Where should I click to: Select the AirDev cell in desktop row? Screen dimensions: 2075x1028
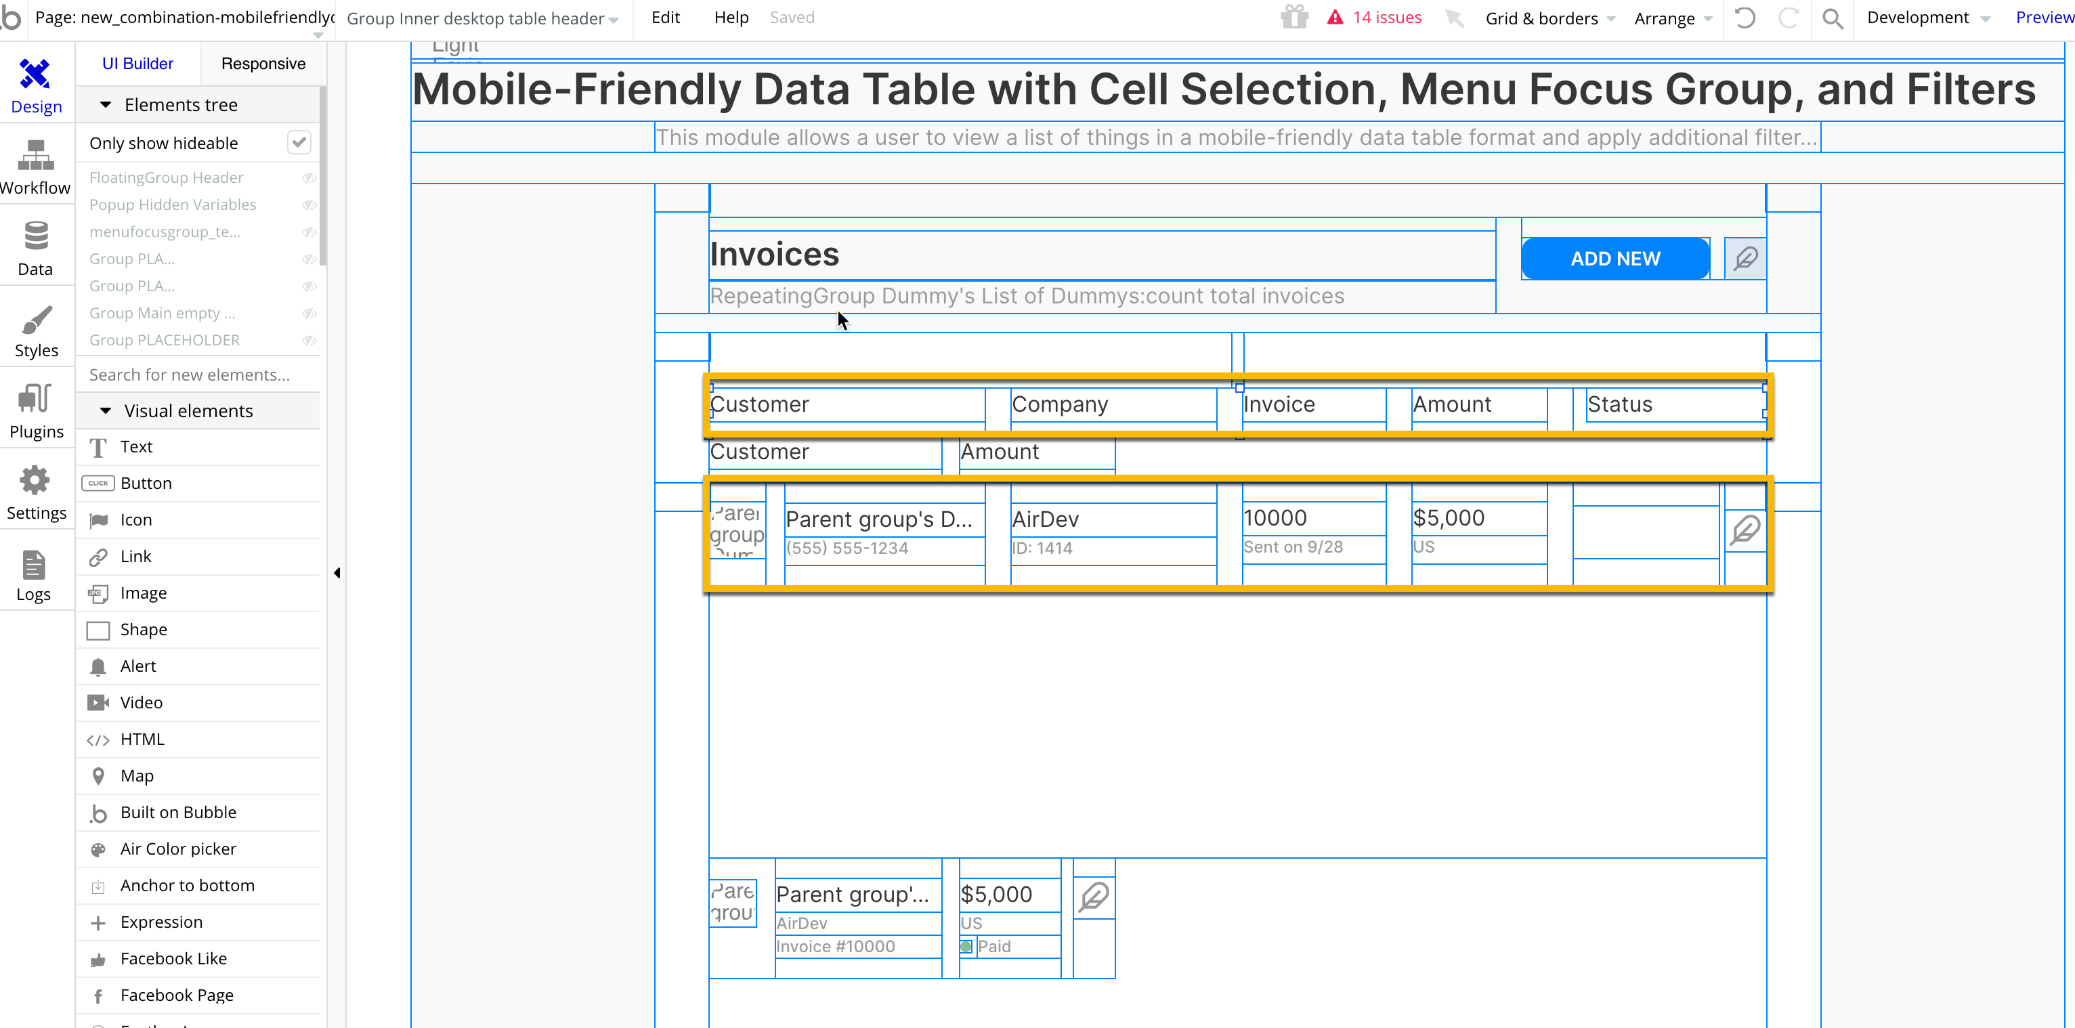1113,519
